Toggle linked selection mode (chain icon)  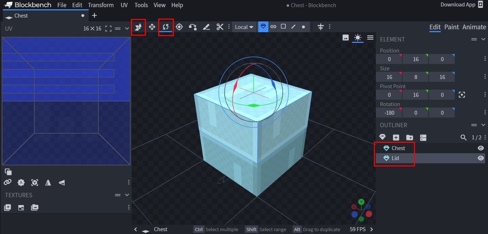point(273,26)
